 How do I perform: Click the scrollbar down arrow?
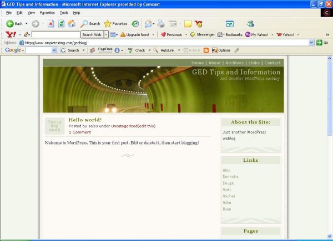(x=329, y=237)
